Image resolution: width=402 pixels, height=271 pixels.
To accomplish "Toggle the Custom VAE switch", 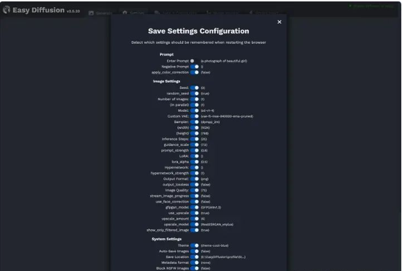I will click(x=194, y=116).
